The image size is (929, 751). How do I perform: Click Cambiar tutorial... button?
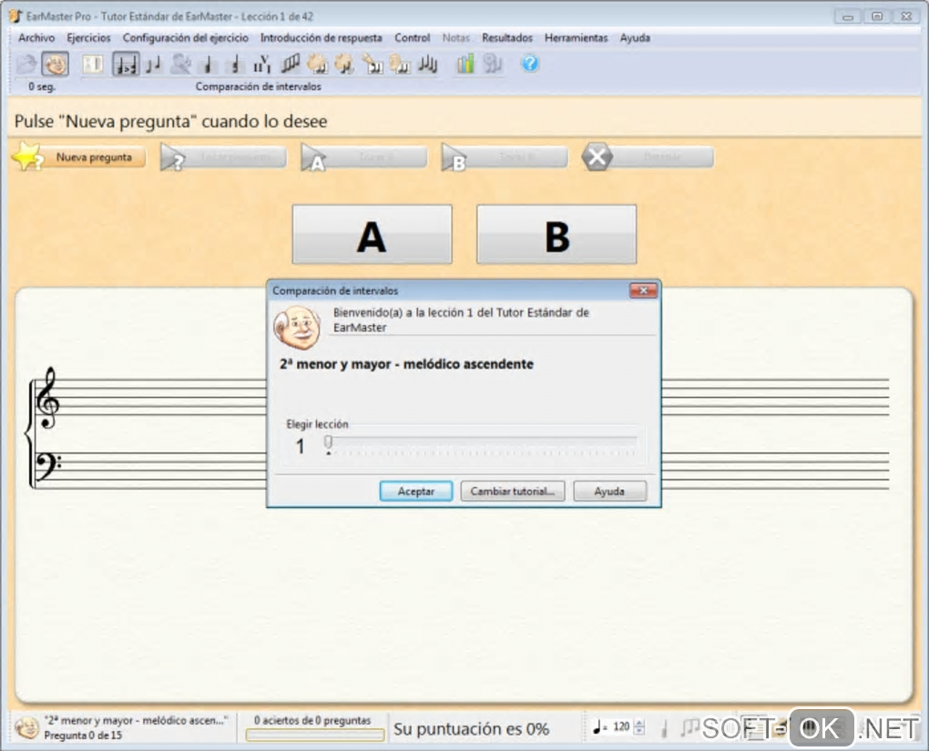coord(513,491)
